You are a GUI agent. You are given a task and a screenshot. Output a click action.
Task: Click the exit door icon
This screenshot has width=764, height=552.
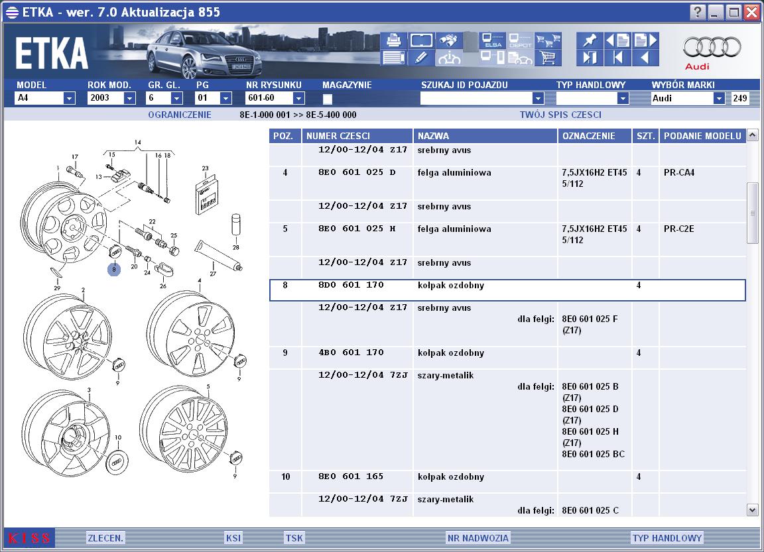pyautogui.click(x=590, y=58)
